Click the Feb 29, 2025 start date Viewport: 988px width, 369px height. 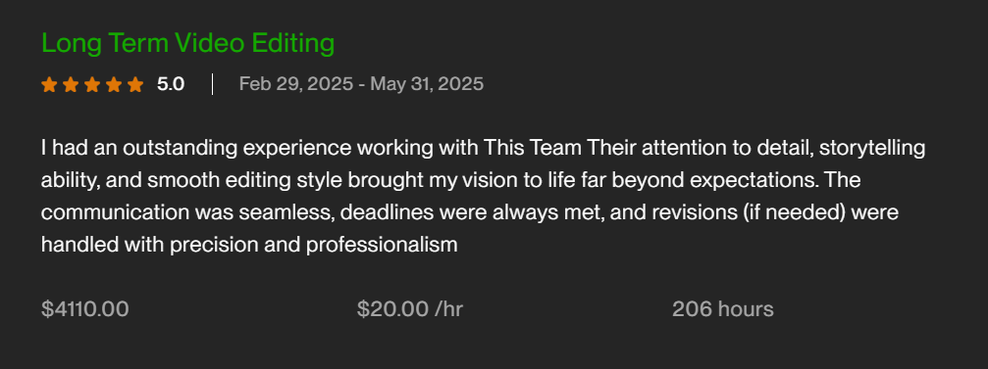295,84
